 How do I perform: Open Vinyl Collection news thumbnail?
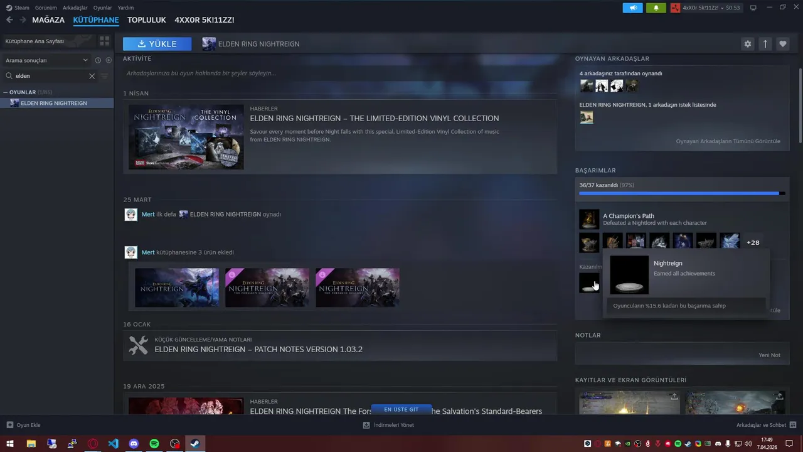186,137
